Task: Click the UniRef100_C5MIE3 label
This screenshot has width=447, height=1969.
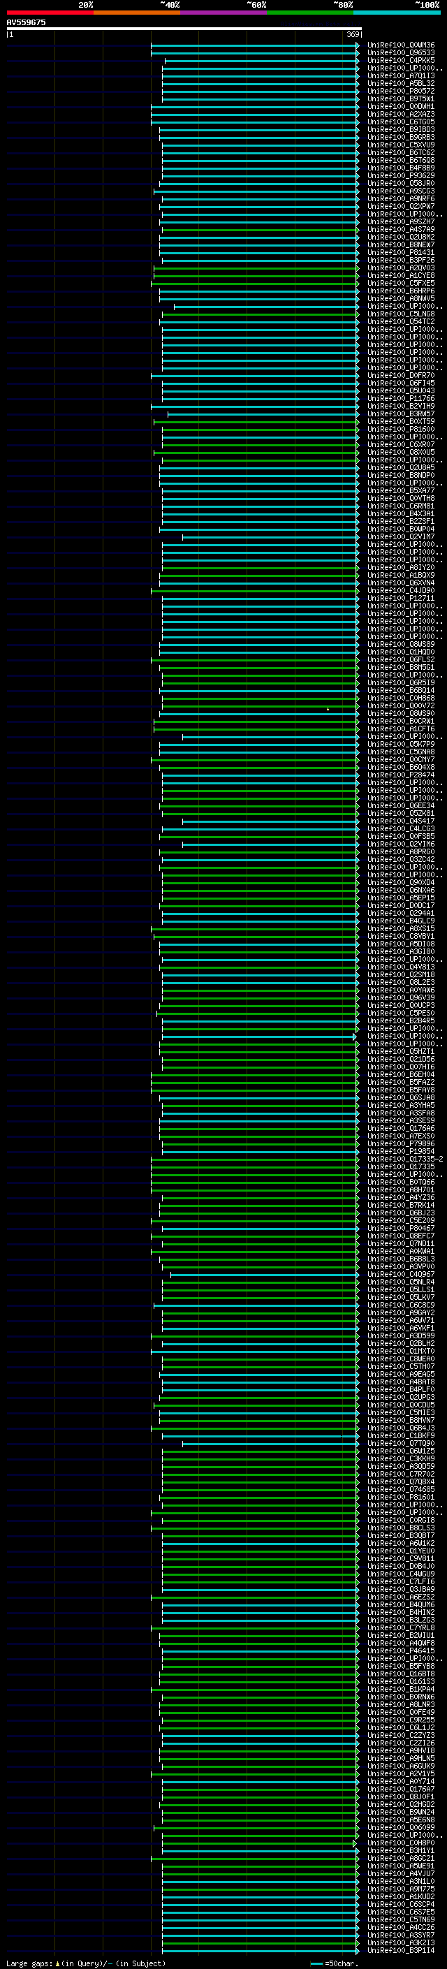Action: pyautogui.click(x=401, y=1412)
